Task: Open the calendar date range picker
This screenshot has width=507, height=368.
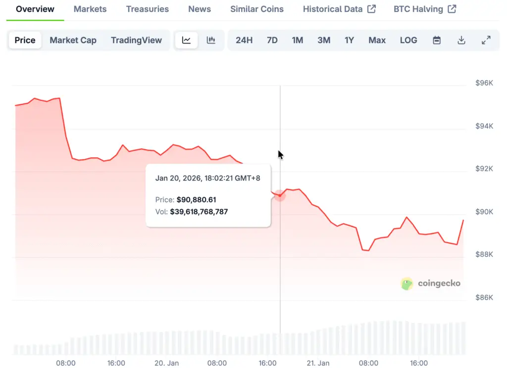Action: (x=437, y=41)
